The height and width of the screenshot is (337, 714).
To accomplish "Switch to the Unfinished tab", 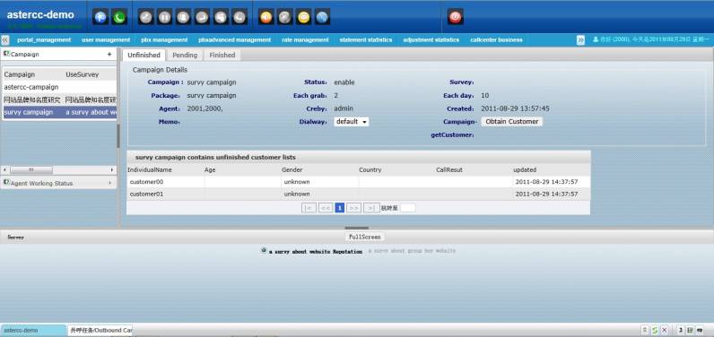I will [144, 55].
